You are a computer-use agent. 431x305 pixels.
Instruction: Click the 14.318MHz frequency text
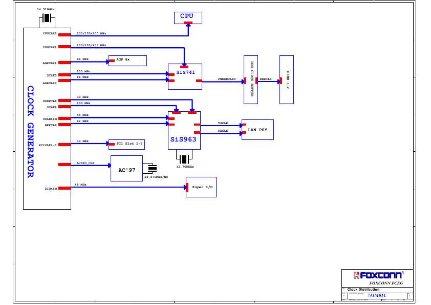pos(46,9)
